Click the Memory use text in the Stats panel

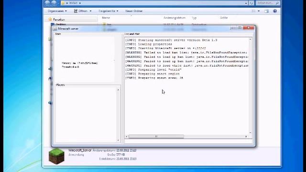(x=80, y=63)
